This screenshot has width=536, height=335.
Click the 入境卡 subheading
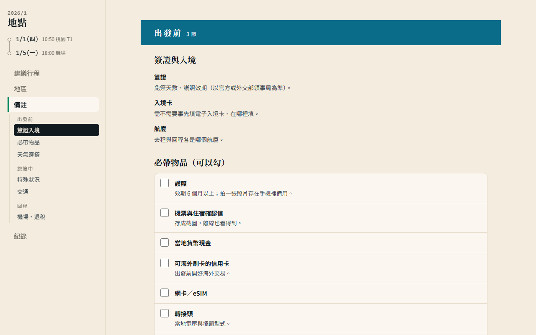[163, 103]
